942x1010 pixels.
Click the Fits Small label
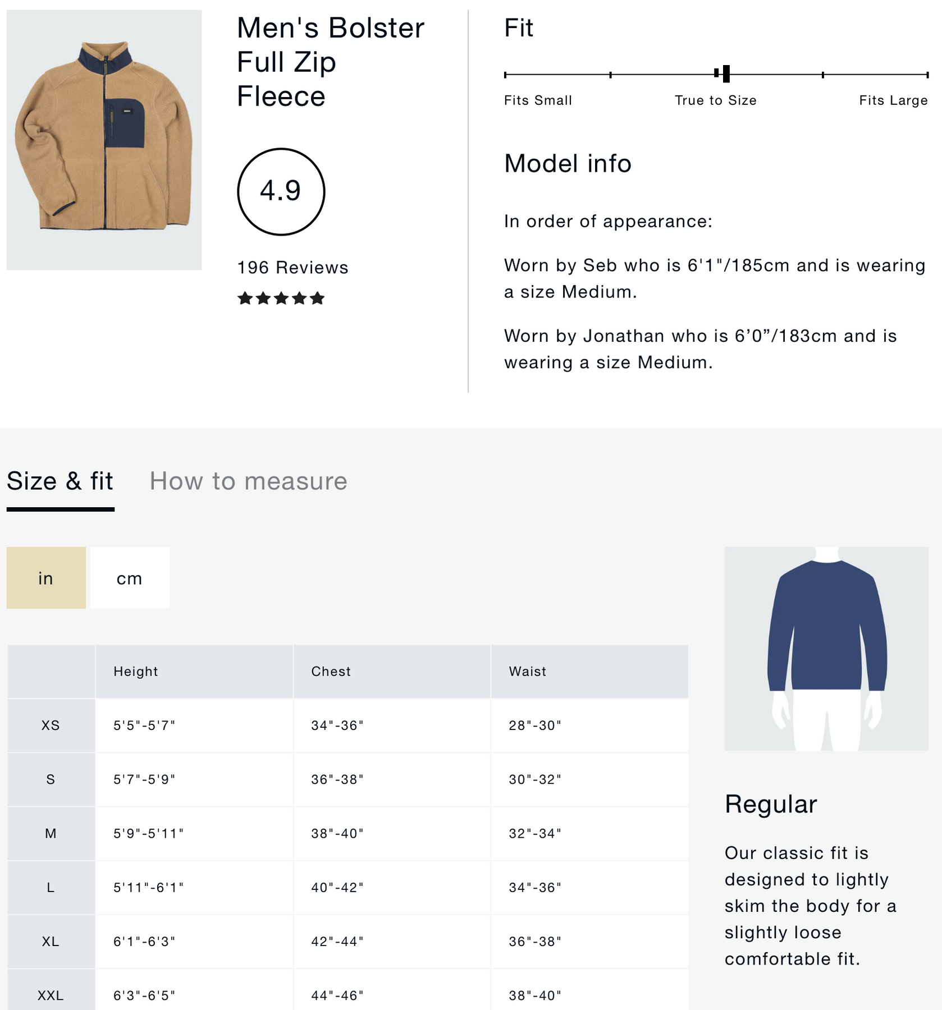[538, 100]
